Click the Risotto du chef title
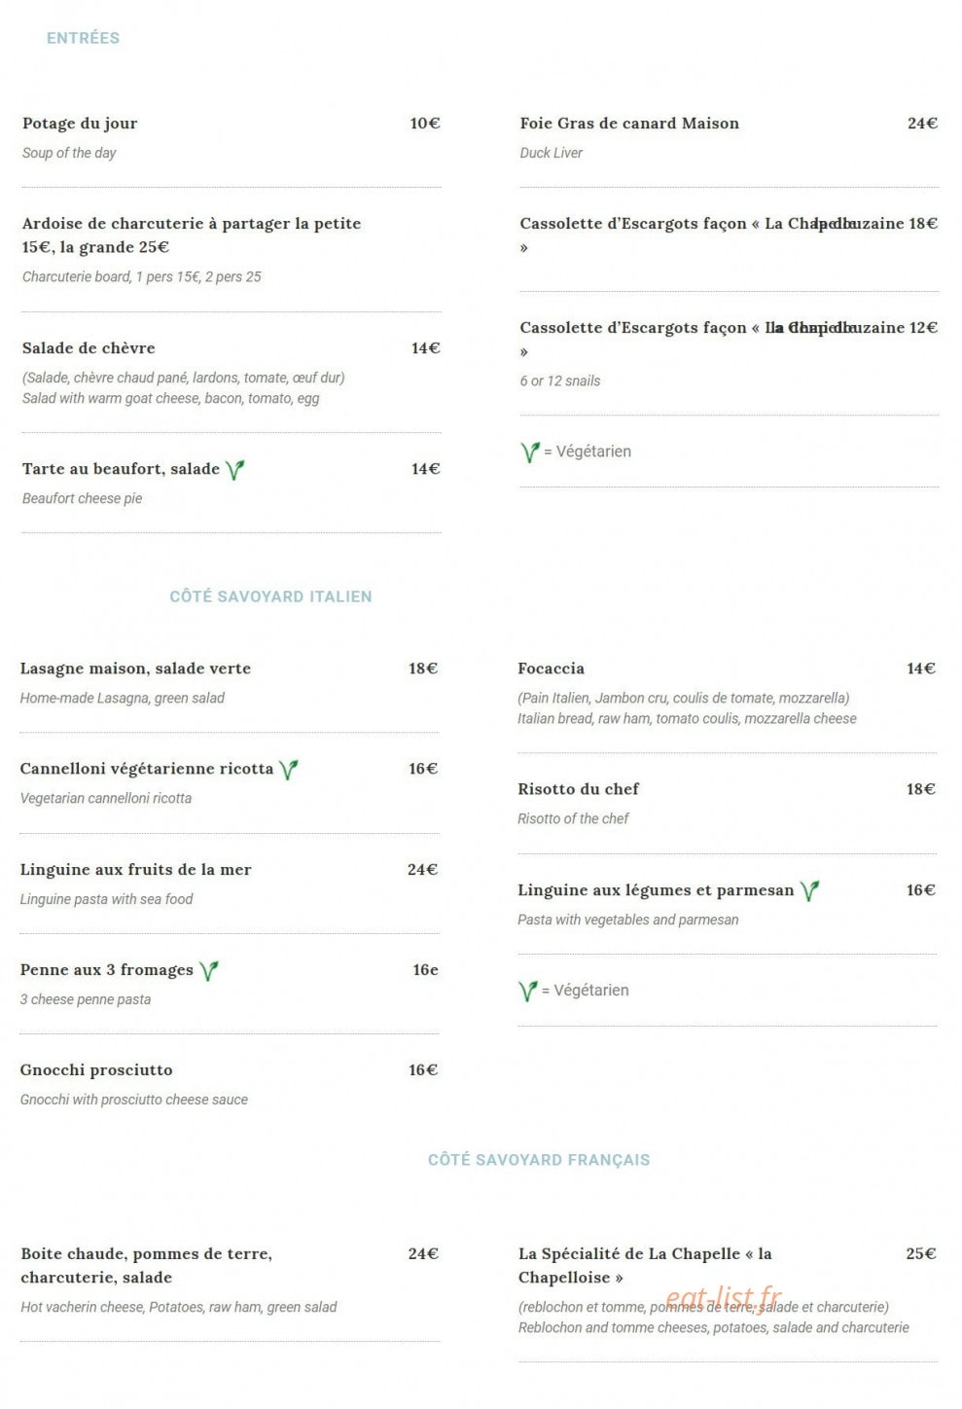962x1409 pixels. 578,789
